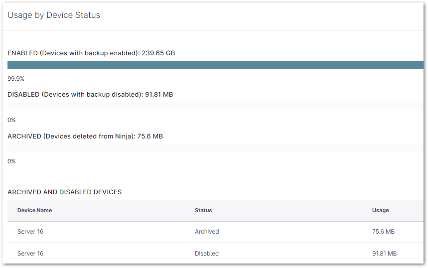Image resolution: width=428 pixels, height=268 pixels.
Task: Click the Usage by Device Status title
Action: pos(54,15)
